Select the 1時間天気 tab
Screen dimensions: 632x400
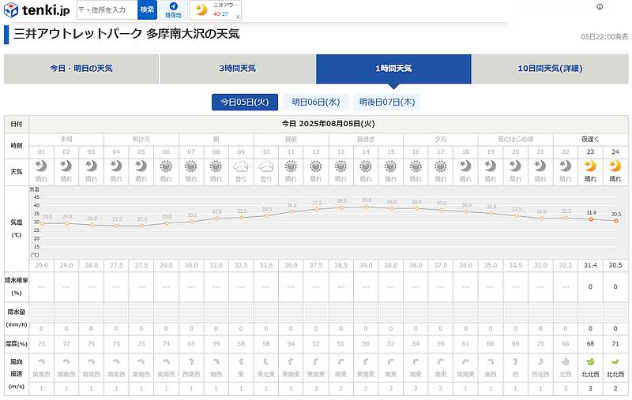(x=393, y=69)
